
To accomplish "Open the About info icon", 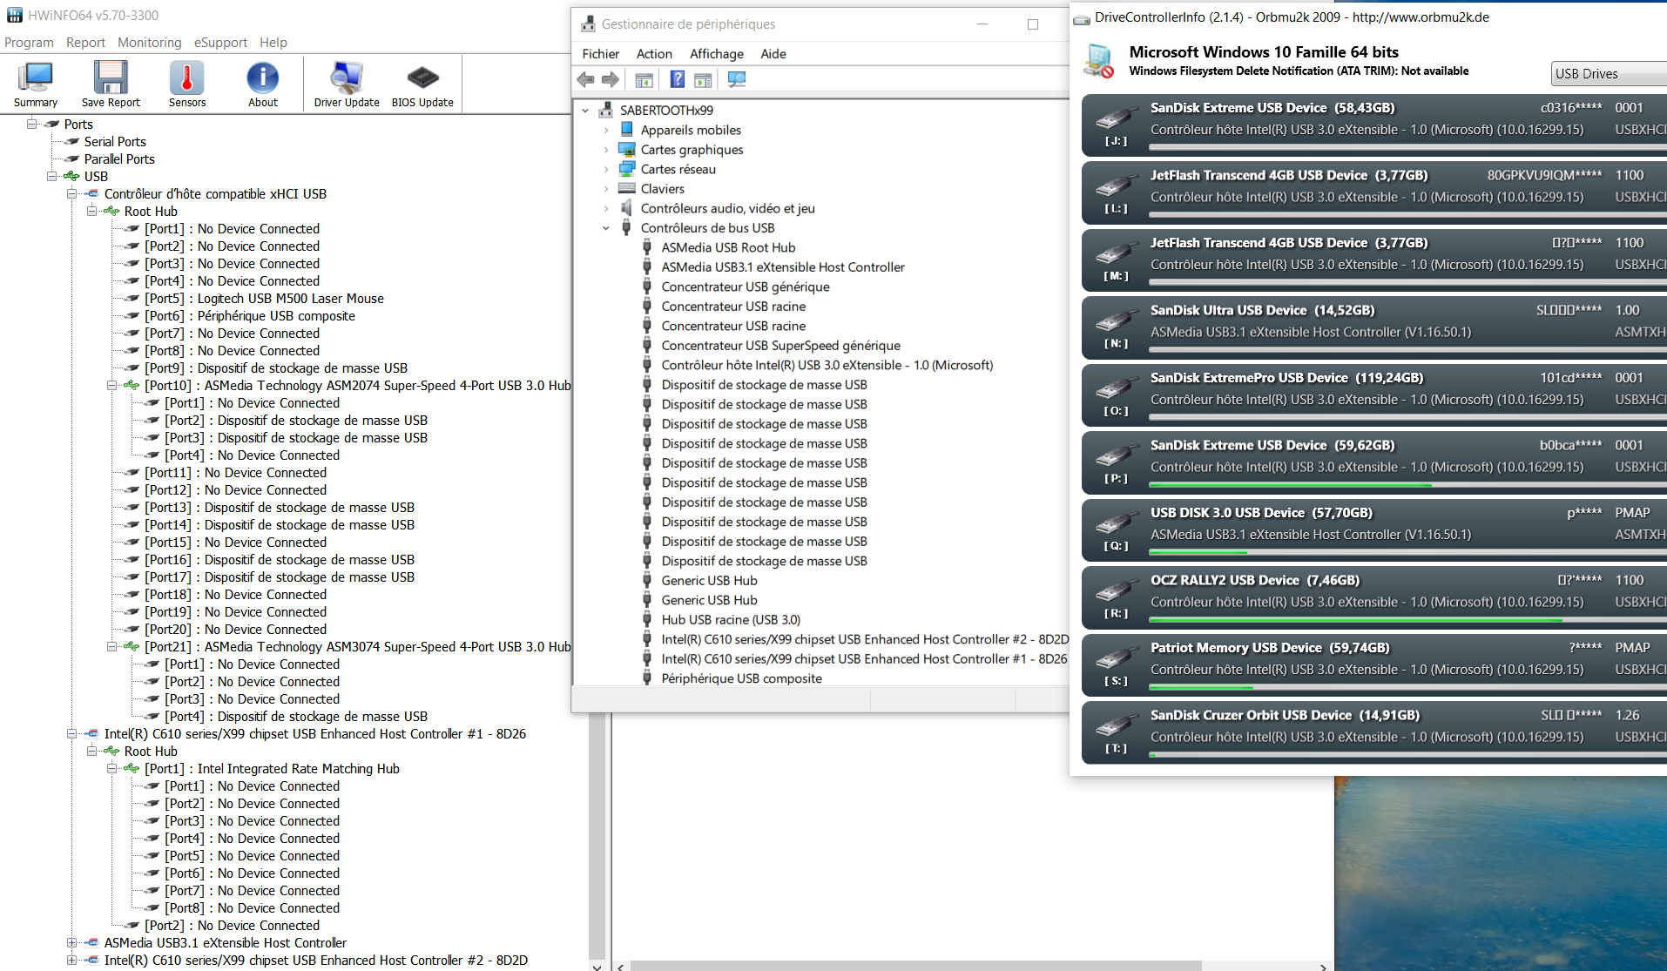I will coord(263,84).
